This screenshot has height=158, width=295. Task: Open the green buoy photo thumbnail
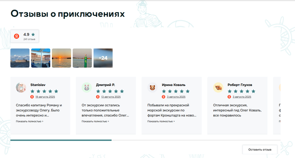coord(82,58)
